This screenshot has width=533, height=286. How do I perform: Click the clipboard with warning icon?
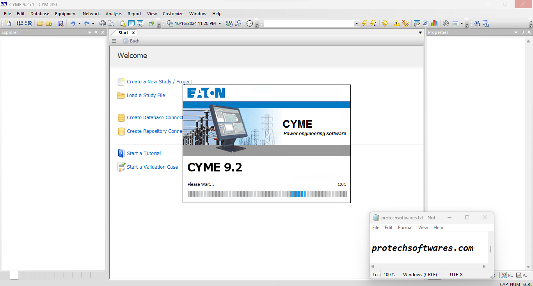tap(123, 23)
